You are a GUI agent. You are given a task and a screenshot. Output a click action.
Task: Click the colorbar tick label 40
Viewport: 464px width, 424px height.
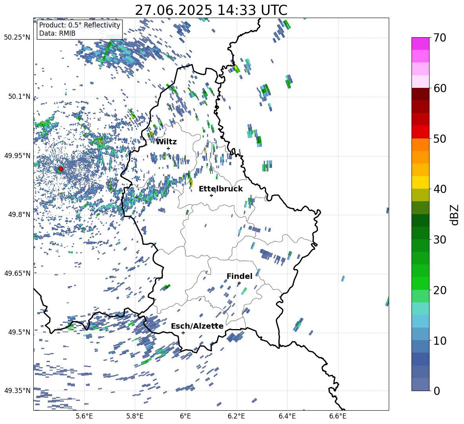tap(440, 189)
